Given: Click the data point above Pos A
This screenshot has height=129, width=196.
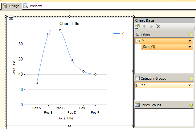Looking at the screenshot, I should [37, 83].
